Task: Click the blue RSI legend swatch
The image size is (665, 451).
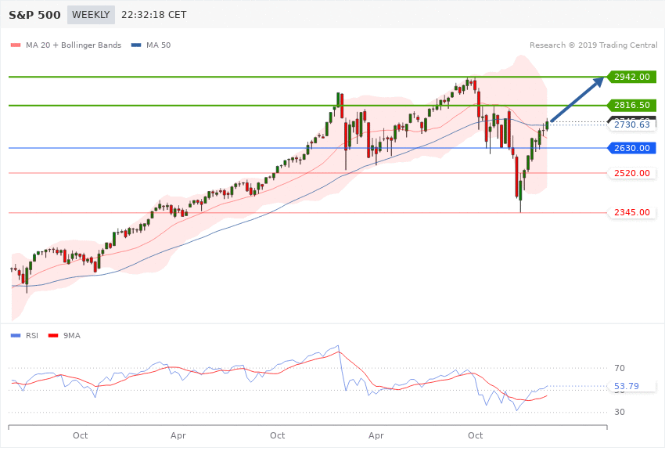Action: 16,336
